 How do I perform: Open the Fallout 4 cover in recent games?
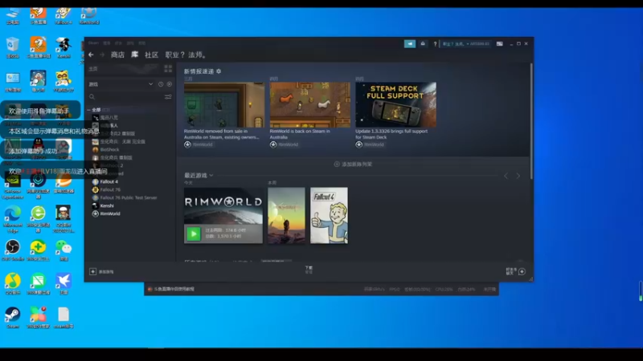(x=329, y=215)
